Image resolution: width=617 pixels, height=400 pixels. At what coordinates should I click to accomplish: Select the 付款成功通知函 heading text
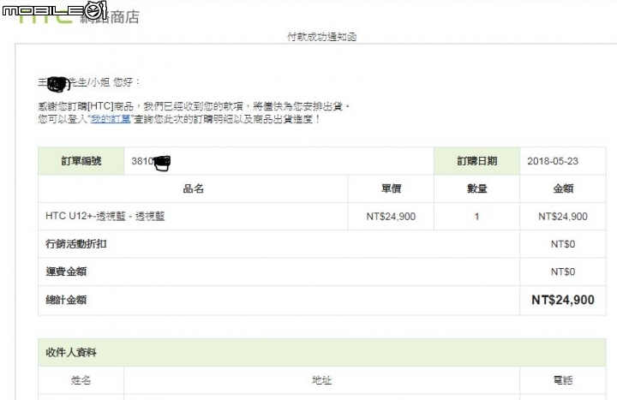tap(322, 37)
